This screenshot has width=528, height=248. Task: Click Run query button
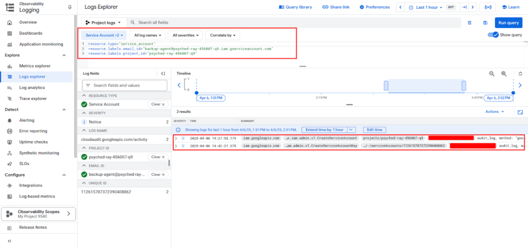click(508, 23)
